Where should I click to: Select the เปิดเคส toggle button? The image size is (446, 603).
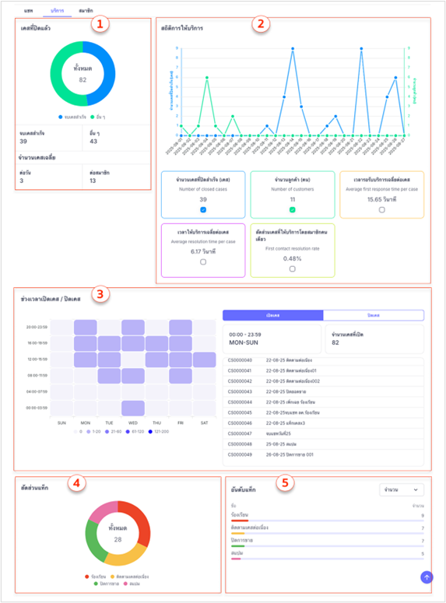[x=273, y=315]
